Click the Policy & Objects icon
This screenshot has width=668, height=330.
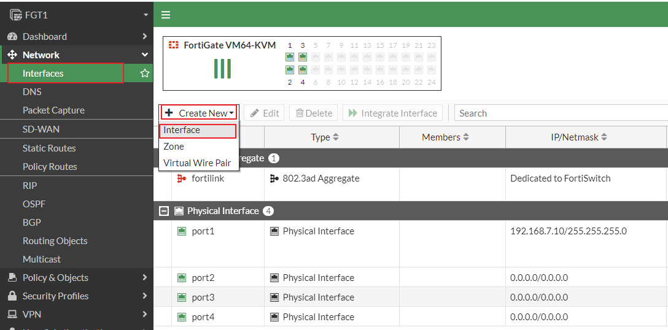(x=12, y=278)
